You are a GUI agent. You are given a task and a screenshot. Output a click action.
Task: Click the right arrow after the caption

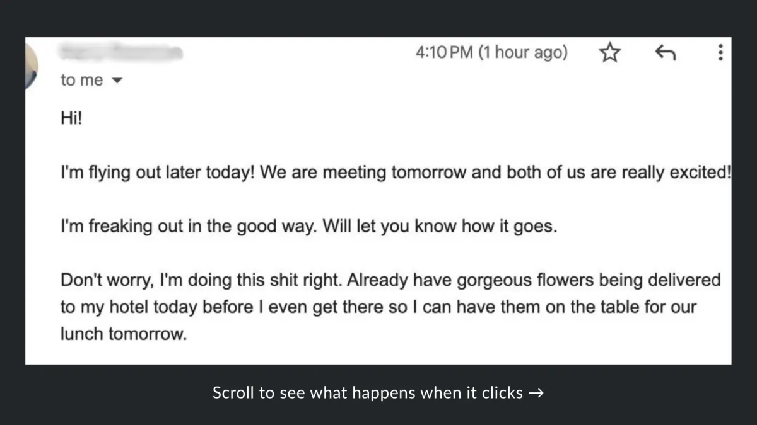[537, 393]
